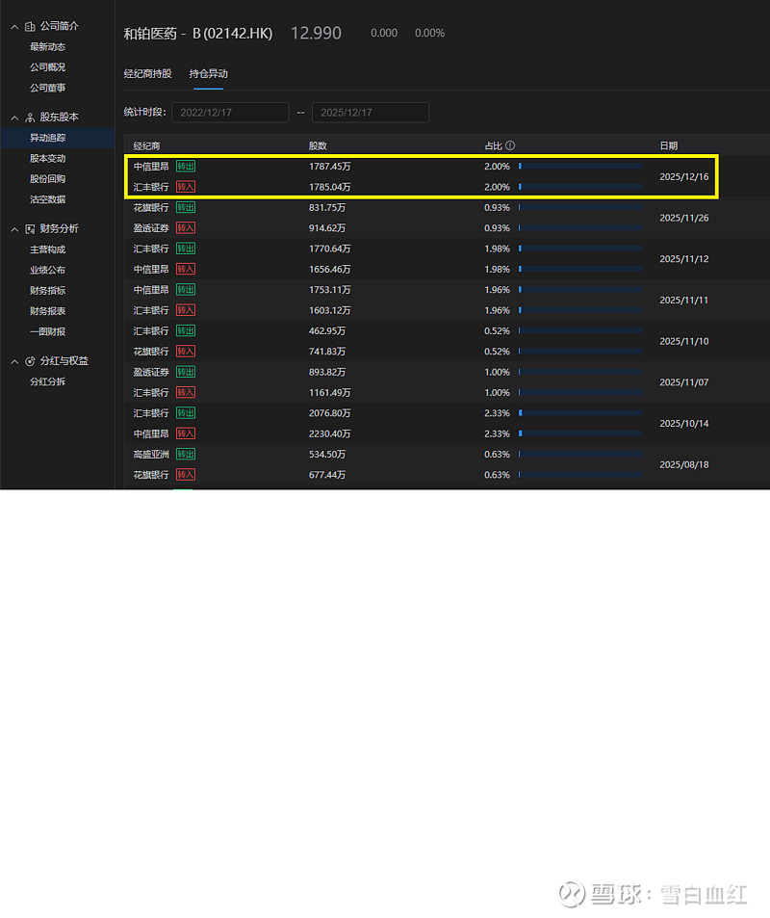Click the 转出 tag beside 831.75万
The height and width of the screenshot is (918, 770).
point(186,207)
